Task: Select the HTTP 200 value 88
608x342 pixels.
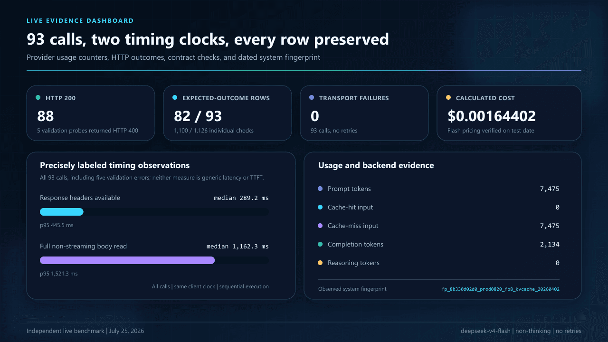Action: 46,116
